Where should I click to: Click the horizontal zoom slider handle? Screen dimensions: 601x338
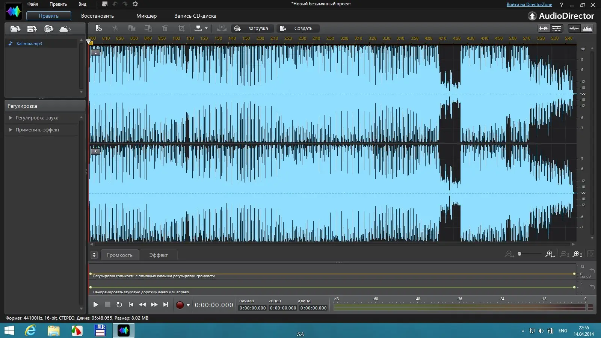click(519, 254)
